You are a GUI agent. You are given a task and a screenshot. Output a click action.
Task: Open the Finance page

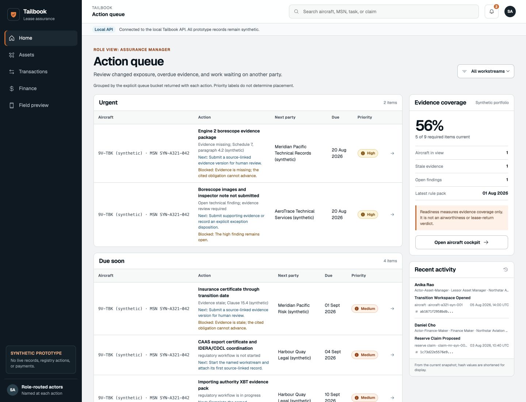(x=41, y=88)
